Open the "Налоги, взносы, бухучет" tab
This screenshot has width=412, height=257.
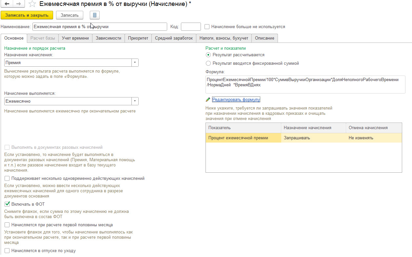(x=224, y=38)
